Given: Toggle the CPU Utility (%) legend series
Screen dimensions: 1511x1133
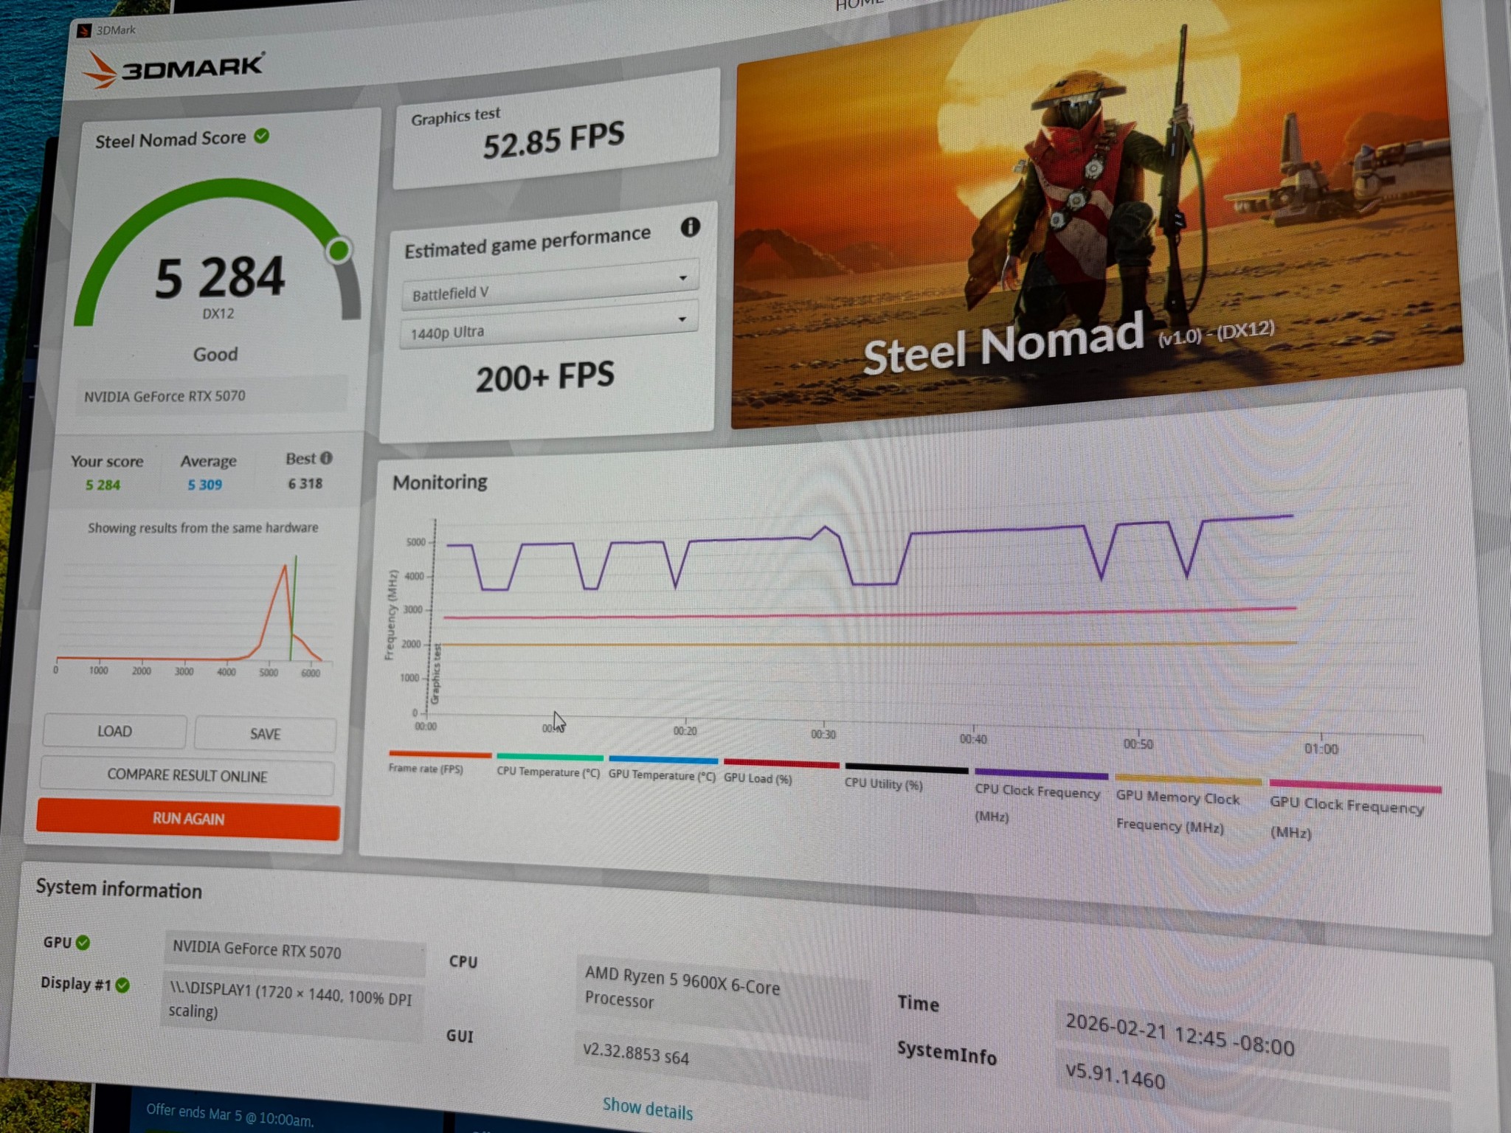Looking at the screenshot, I should point(906,777).
